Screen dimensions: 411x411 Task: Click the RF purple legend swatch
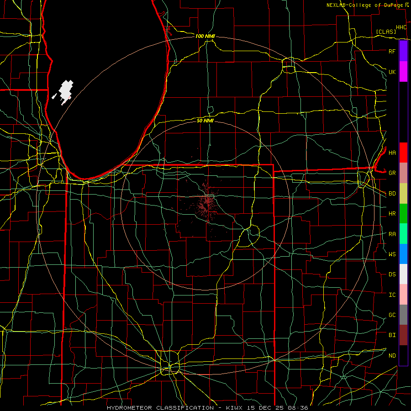pyautogui.click(x=403, y=51)
